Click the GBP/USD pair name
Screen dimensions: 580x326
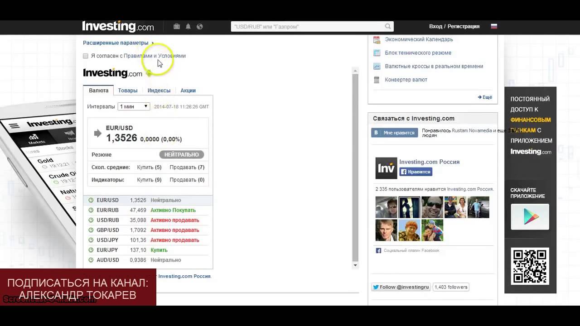[108, 230]
